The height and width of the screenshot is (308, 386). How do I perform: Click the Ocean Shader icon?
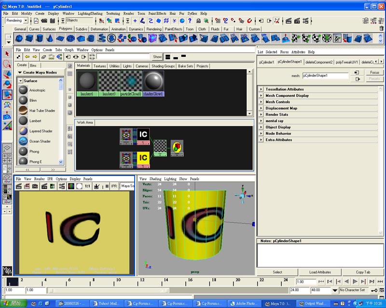point(23,141)
